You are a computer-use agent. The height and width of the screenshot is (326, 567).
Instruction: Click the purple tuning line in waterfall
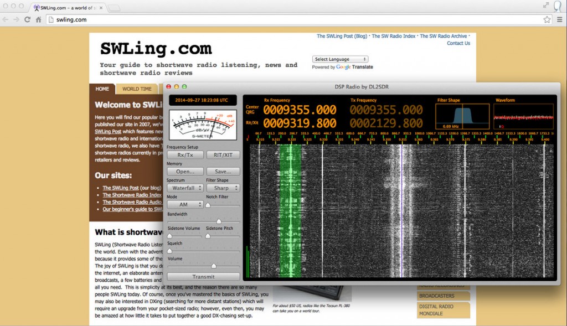[402, 211]
